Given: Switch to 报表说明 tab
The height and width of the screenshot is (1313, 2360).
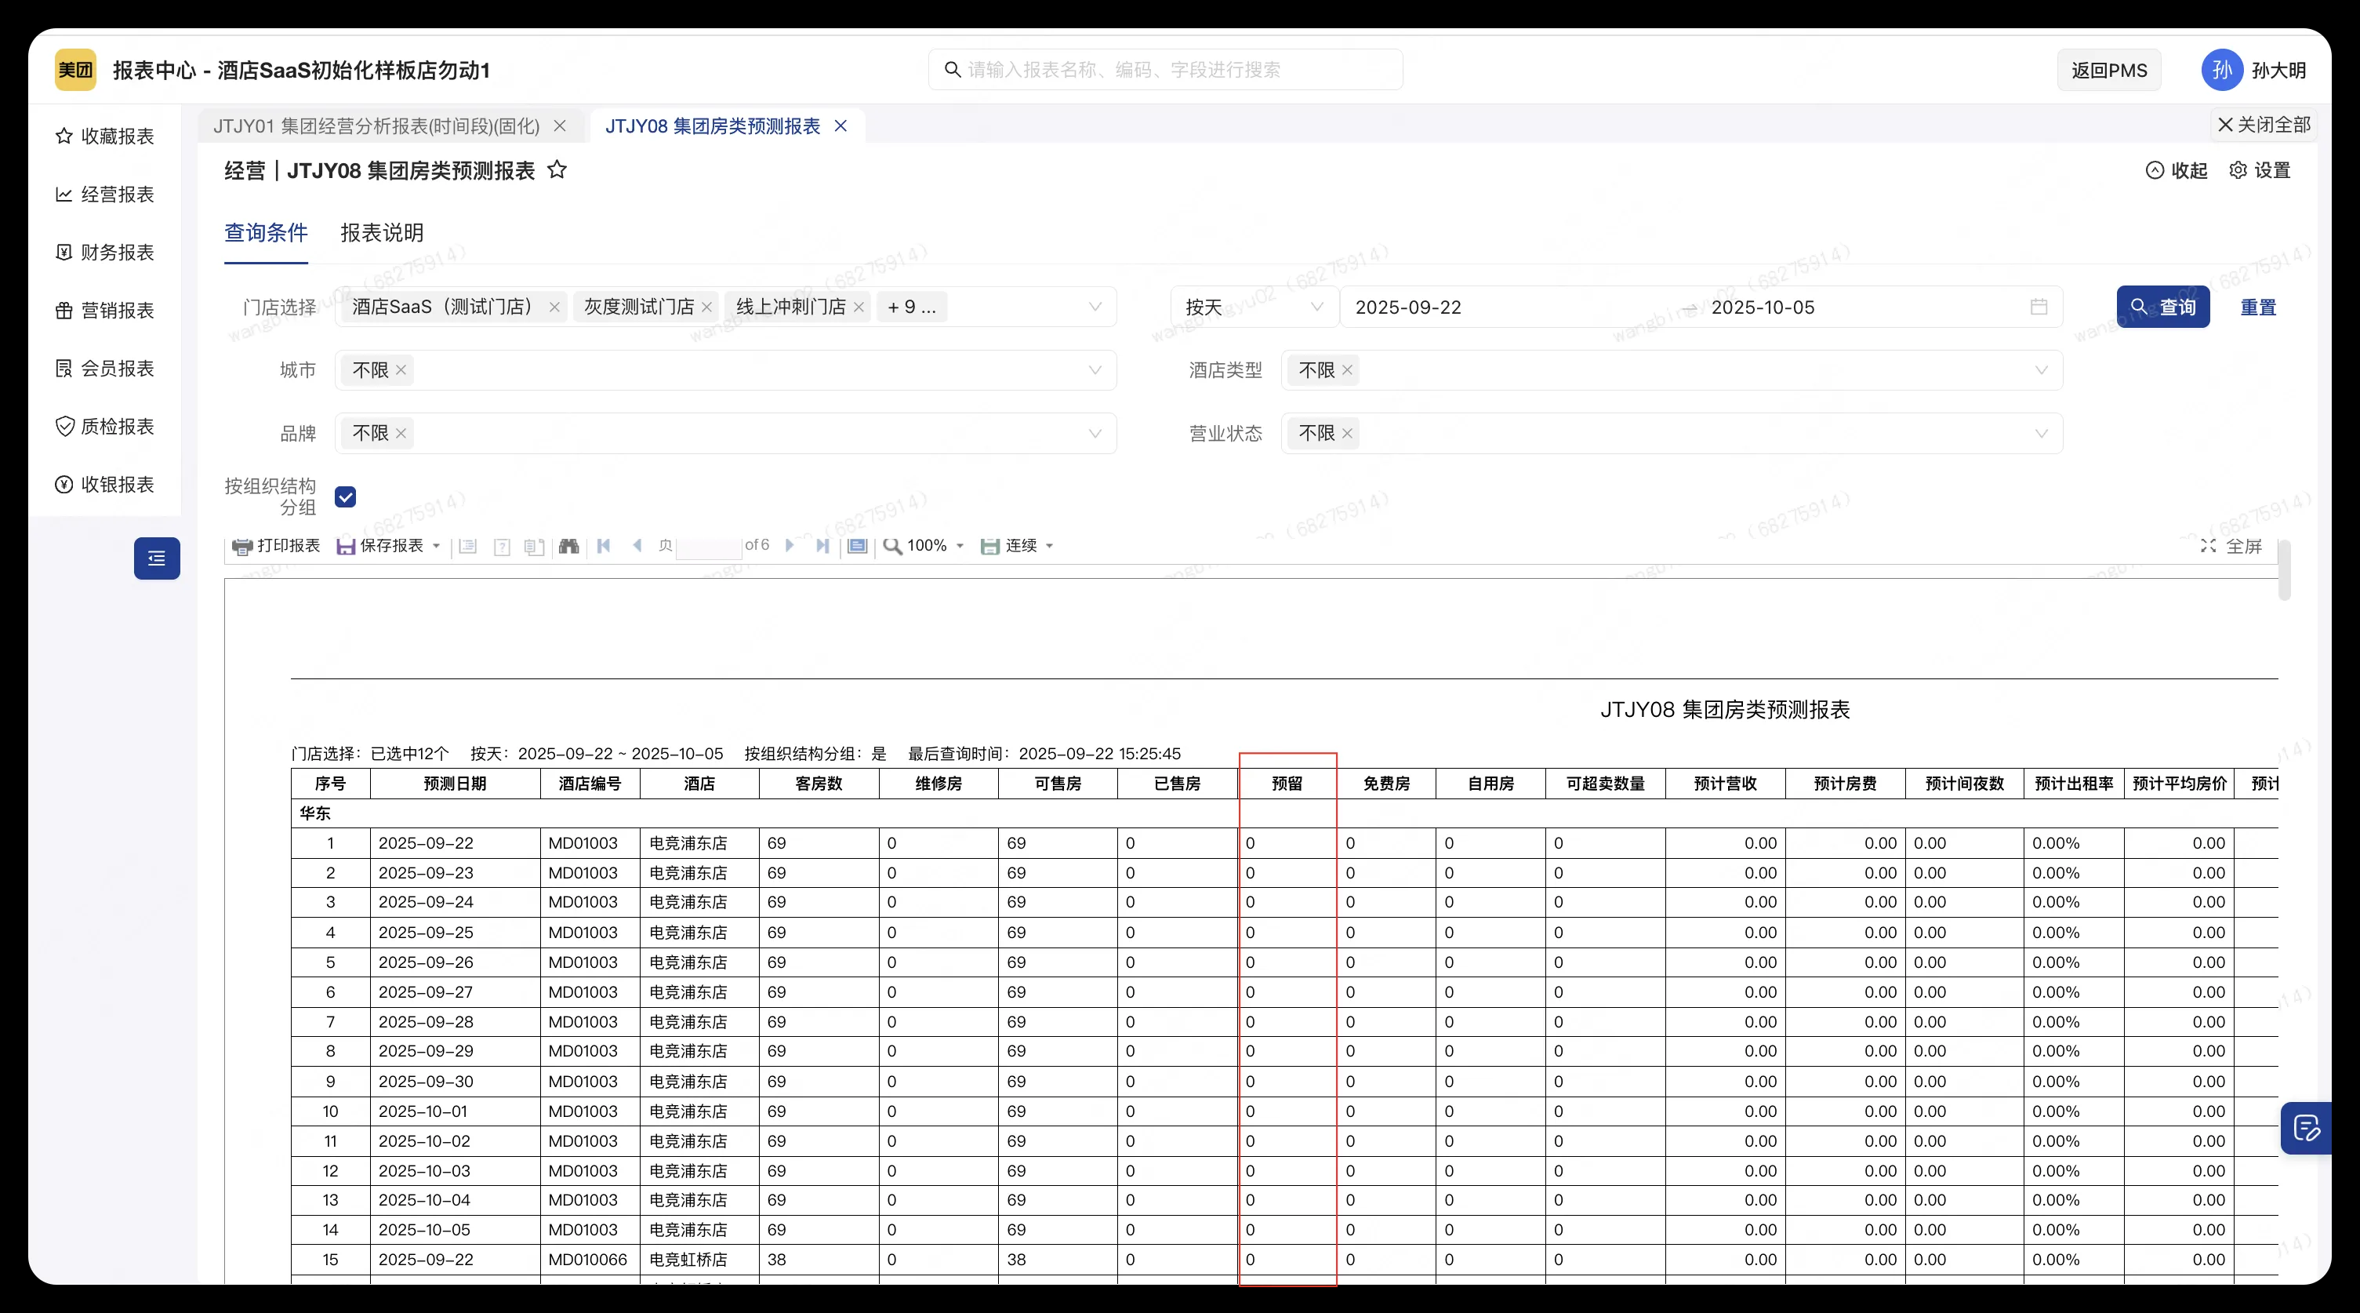Looking at the screenshot, I should coord(382,233).
